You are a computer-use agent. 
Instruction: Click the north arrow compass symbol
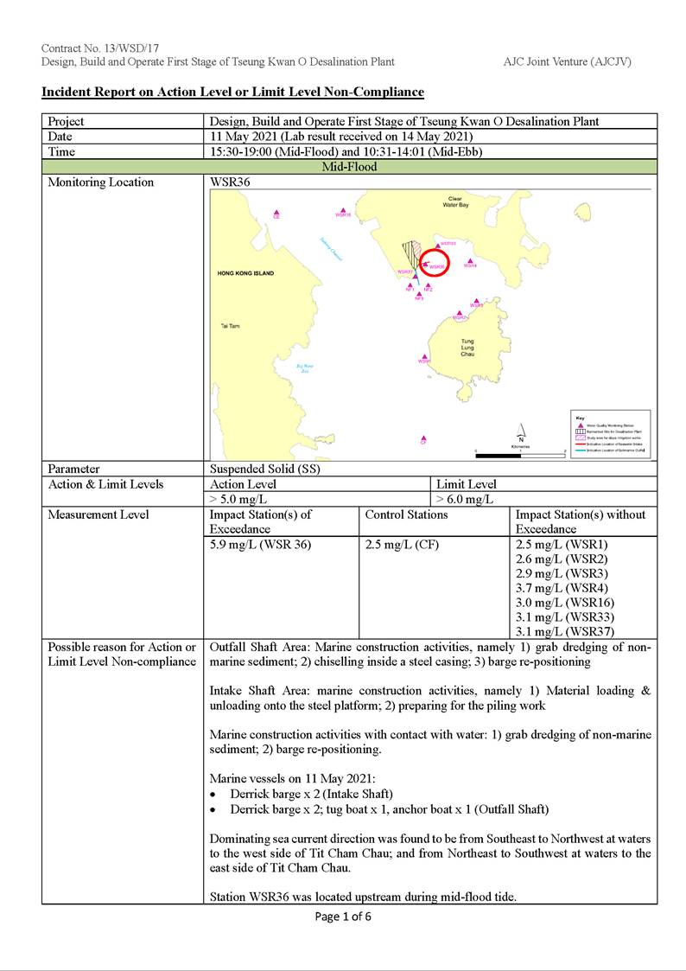click(521, 432)
